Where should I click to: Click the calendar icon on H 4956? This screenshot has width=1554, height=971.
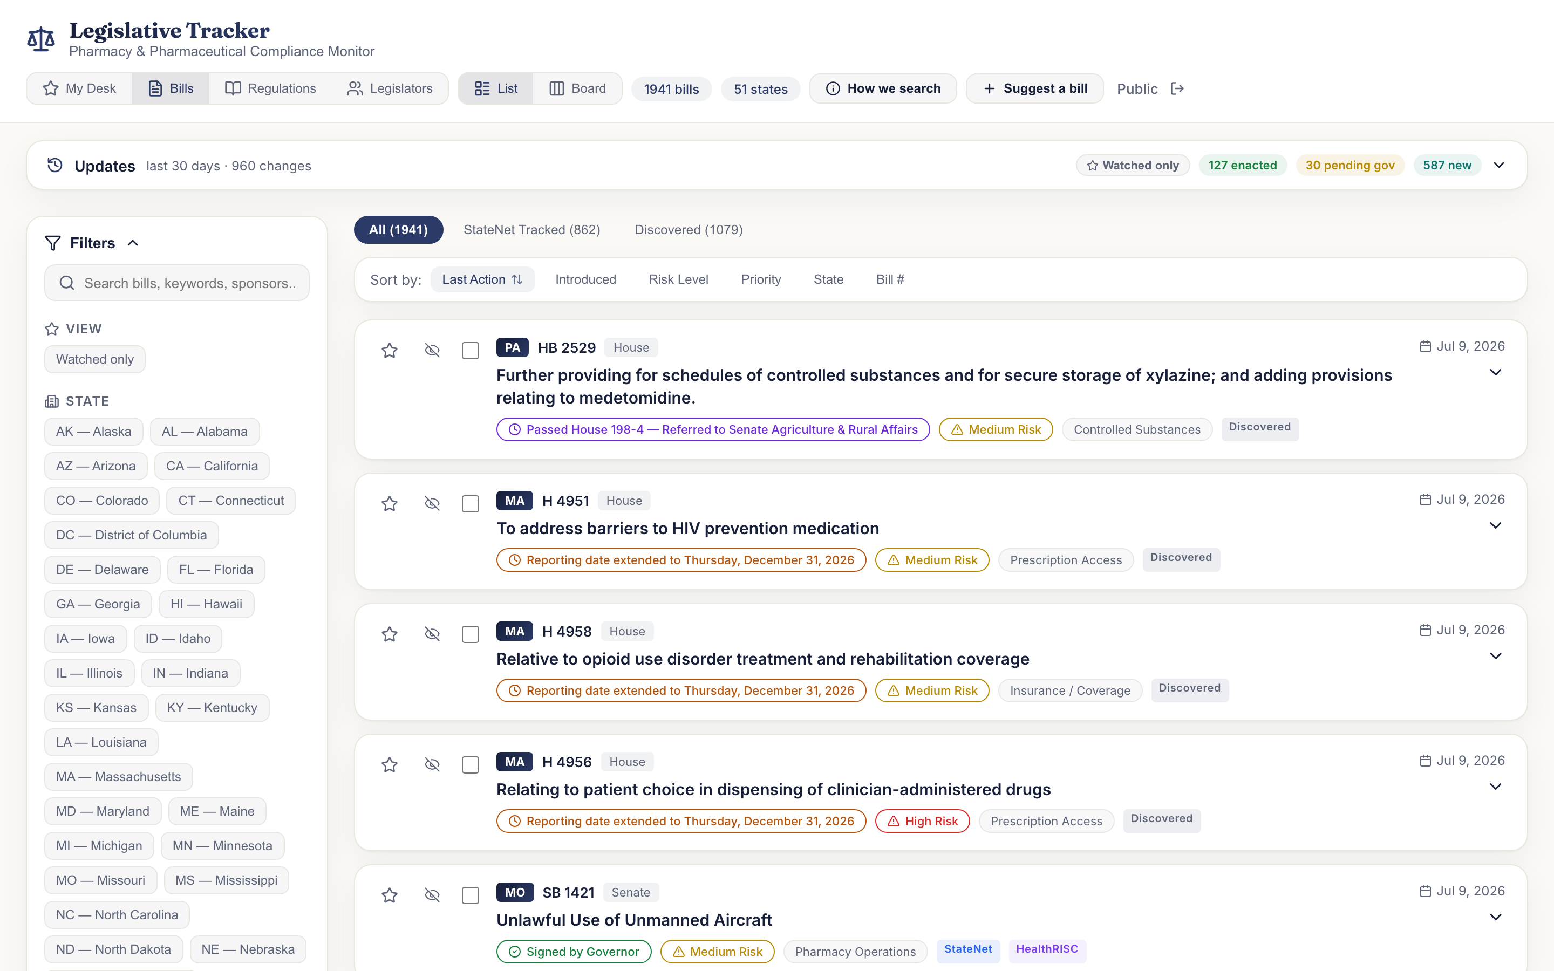pyautogui.click(x=1425, y=761)
